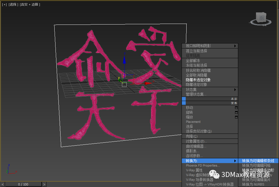Choose 隐藏未选定对象
This screenshot has width=279, height=187.
(198, 80)
